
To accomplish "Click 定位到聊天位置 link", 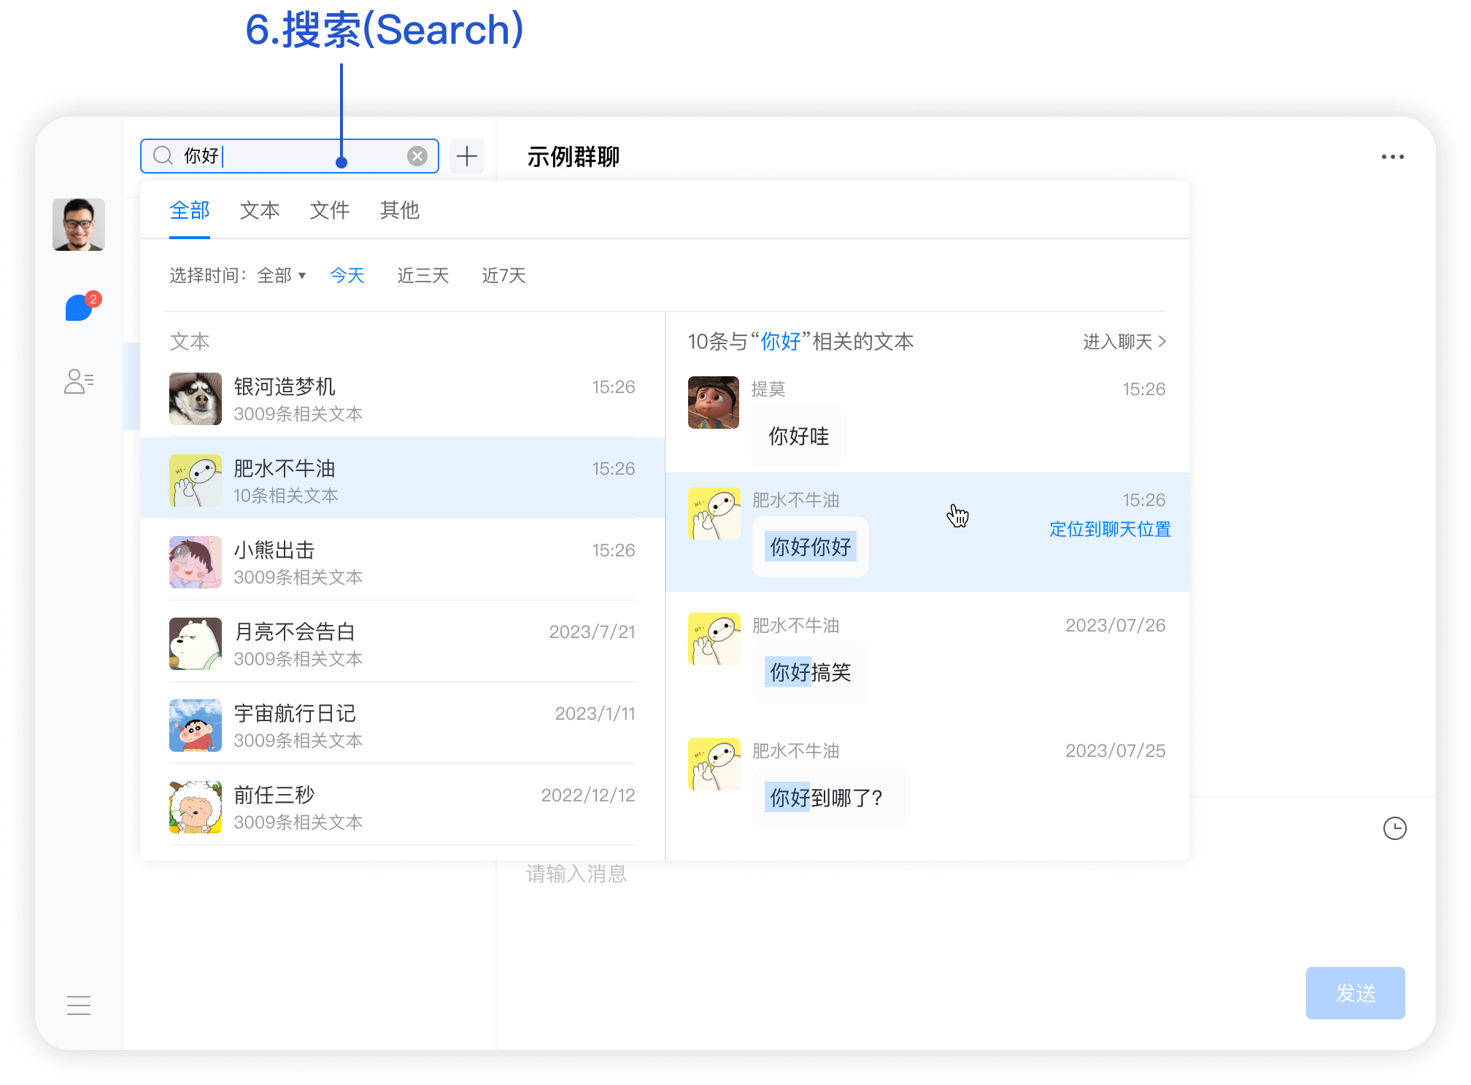I will [1110, 529].
